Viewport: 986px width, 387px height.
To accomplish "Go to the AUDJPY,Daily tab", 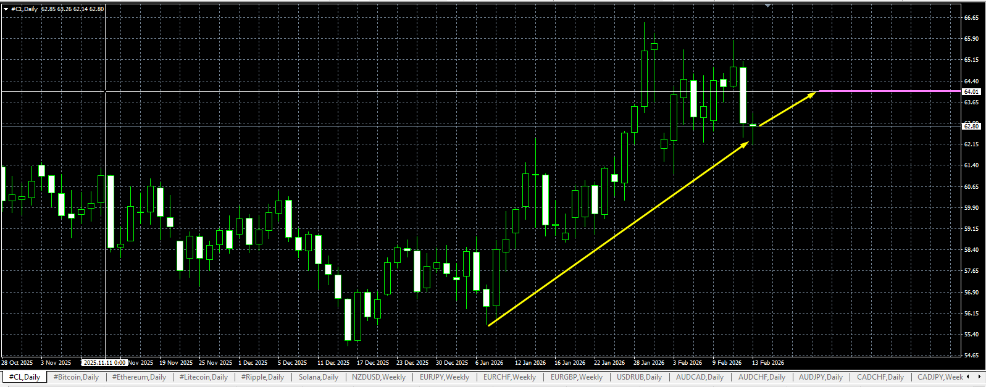I will click(821, 377).
